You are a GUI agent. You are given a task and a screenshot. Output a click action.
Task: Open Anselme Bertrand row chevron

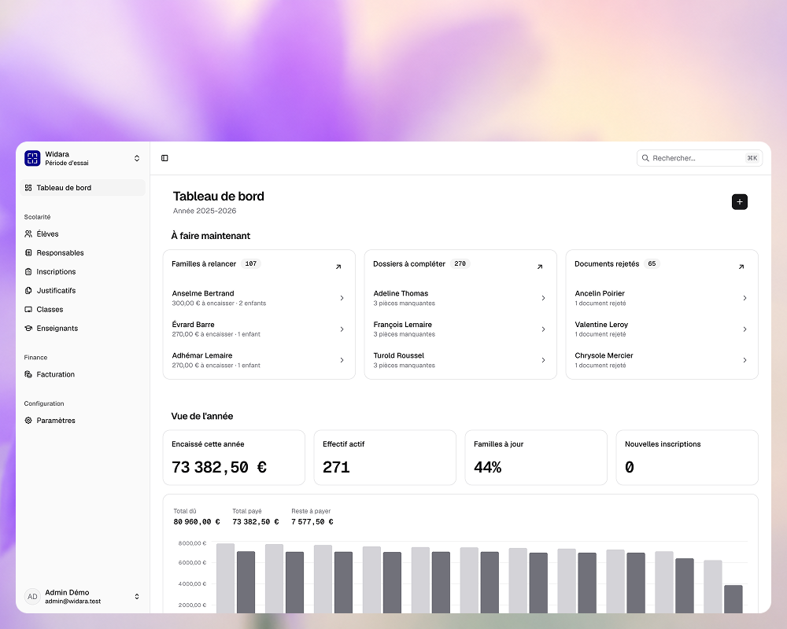(x=342, y=298)
